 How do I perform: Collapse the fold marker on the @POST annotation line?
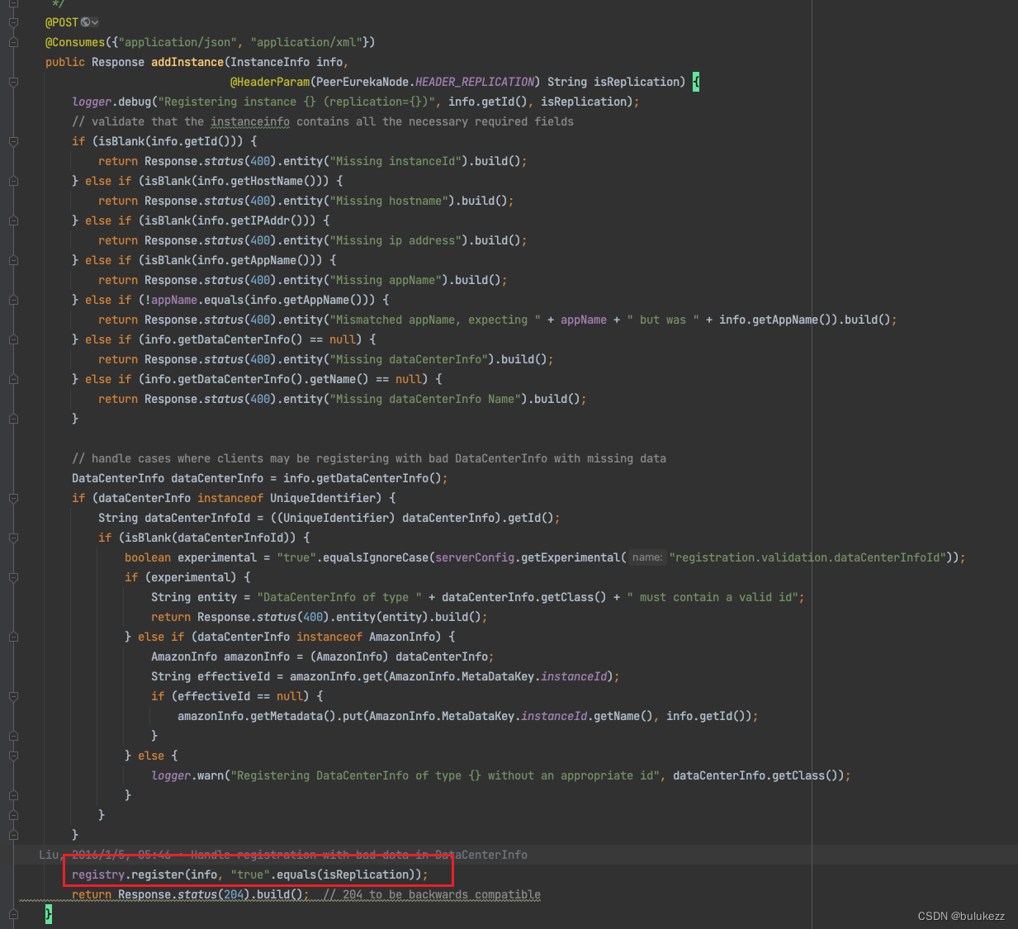point(13,22)
